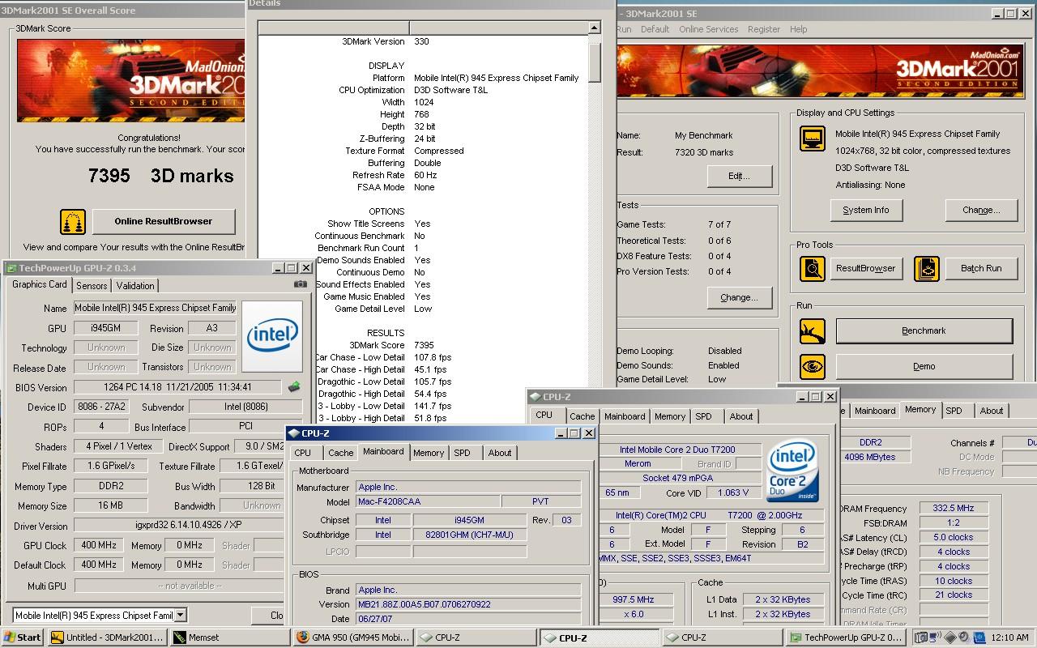Start the Benchmark
Viewport: 1037px width, 648px height.
[x=924, y=330]
